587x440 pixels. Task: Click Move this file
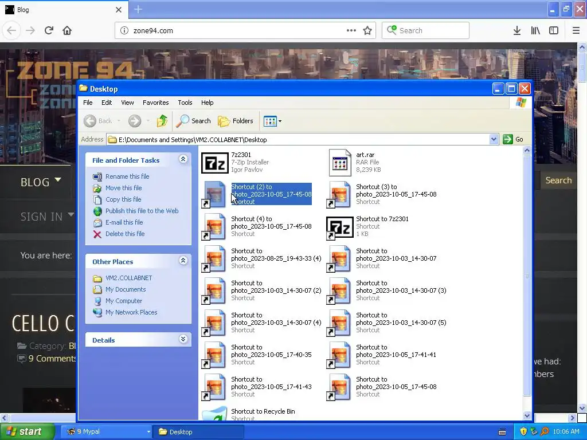click(124, 188)
